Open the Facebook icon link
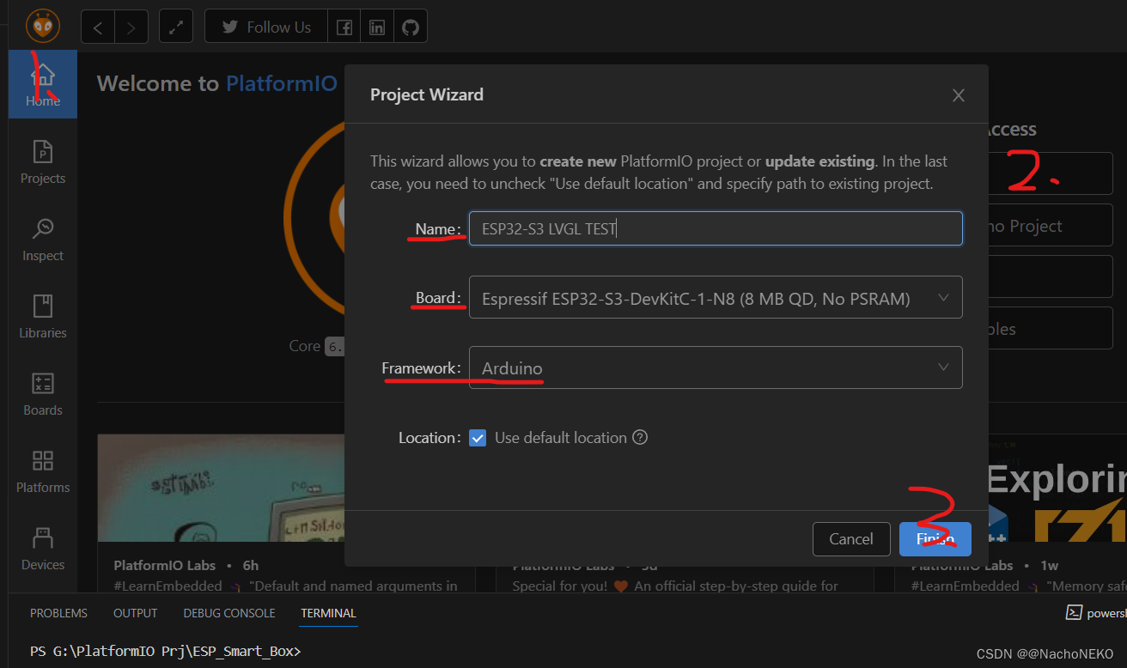The width and height of the screenshot is (1127, 668). click(x=344, y=27)
